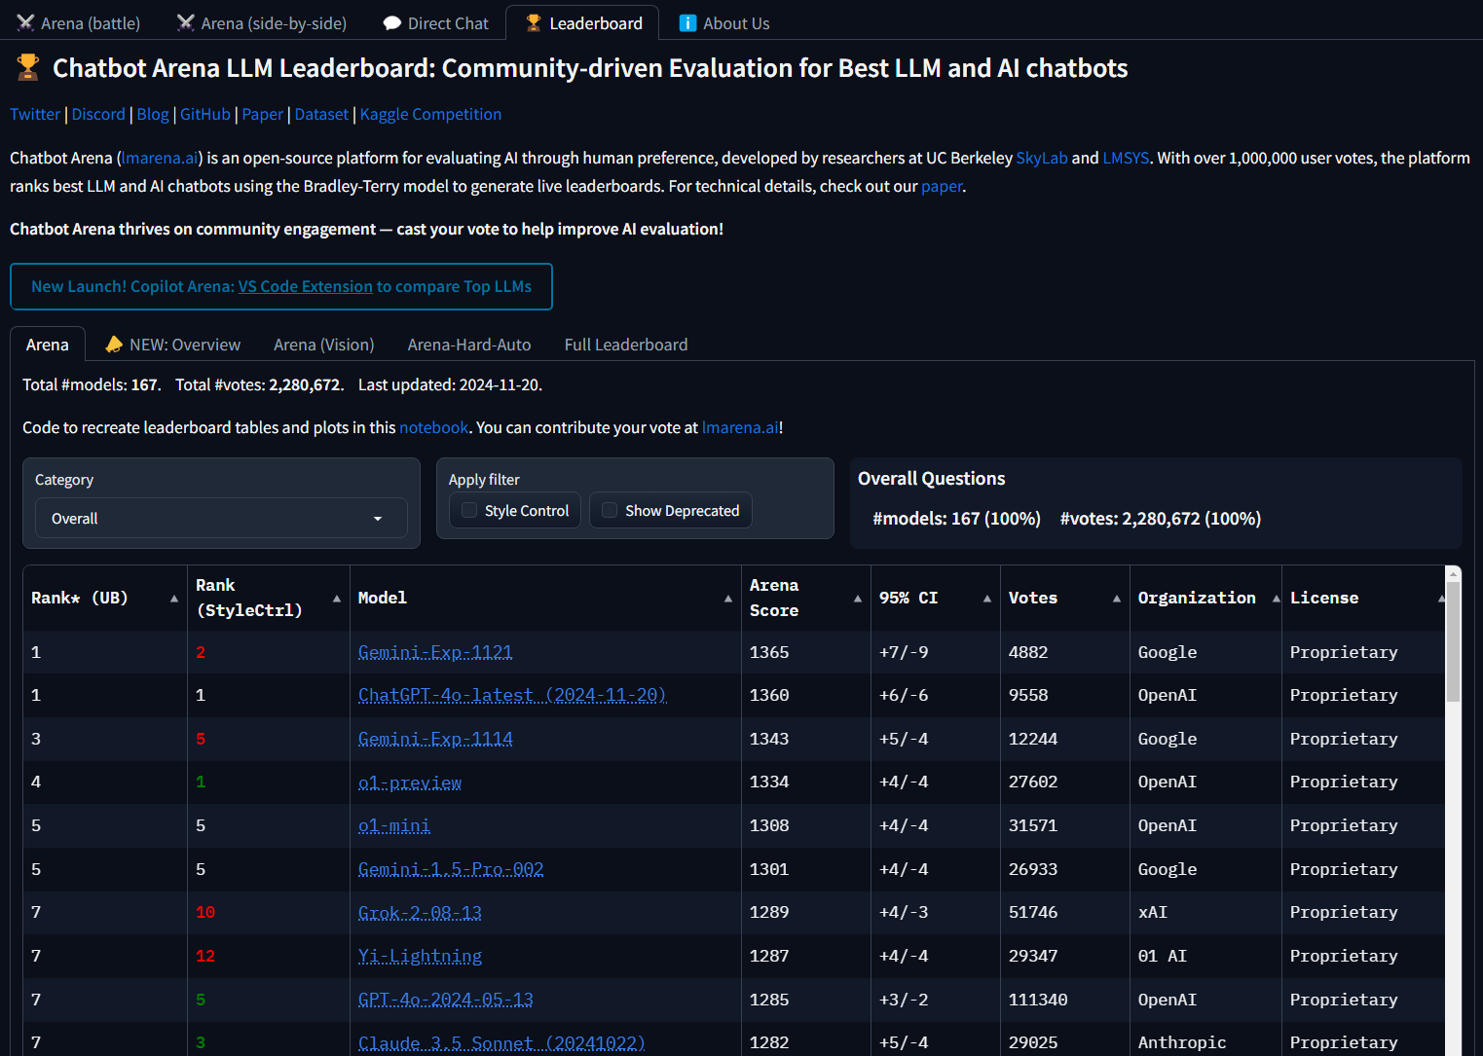Select the 01 AI organization cell
Viewport: 1483px width, 1056px height.
pyautogui.click(x=1205, y=956)
